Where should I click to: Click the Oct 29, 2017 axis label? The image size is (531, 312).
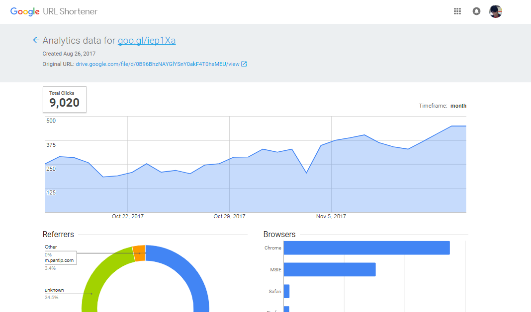coord(229,216)
